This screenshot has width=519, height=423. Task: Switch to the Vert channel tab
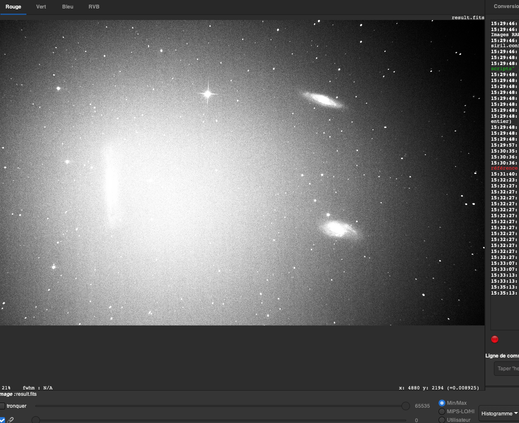(x=41, y=7)
